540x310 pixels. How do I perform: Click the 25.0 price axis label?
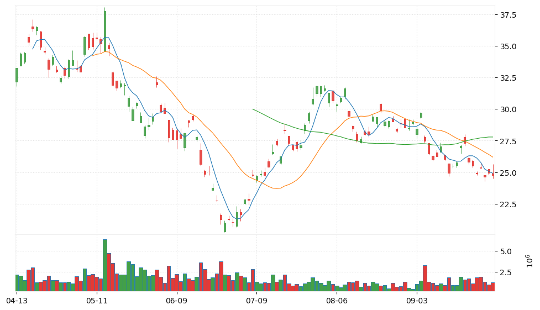tap(508, 173)
